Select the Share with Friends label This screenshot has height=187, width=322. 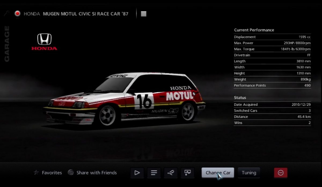[x=97, y=173]
